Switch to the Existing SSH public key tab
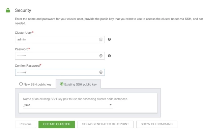Screen dimensions: 203x134 (x=78, y=84)
